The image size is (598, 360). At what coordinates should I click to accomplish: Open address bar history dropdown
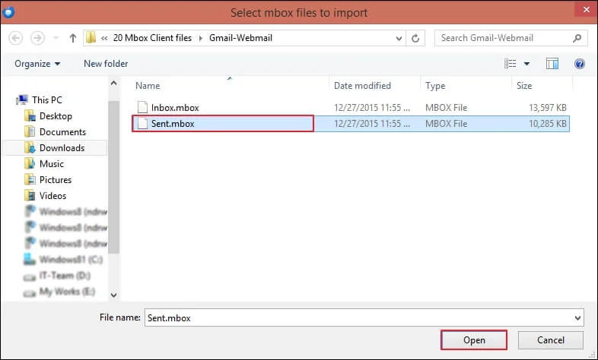399,38
